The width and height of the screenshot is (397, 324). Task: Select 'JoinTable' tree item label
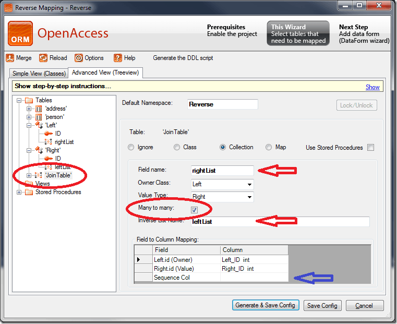tap(58, 175)
